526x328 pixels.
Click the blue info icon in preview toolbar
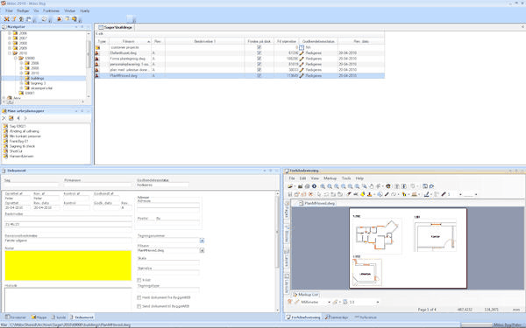(x=314, y=186)
